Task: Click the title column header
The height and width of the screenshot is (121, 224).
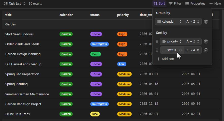Action: (x=9, y=15)
